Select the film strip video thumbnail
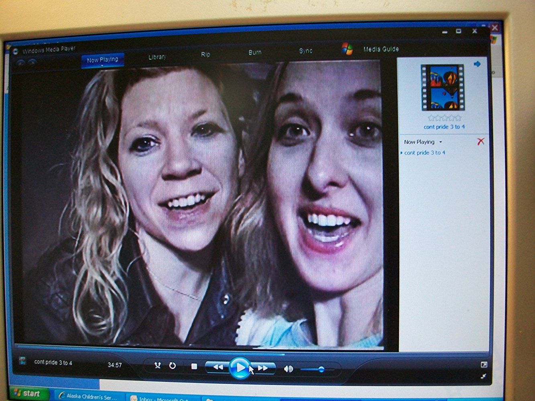Image resolution: width=535 pixels, height=401 pixels. pyautogui.click(x=442, y=88)
